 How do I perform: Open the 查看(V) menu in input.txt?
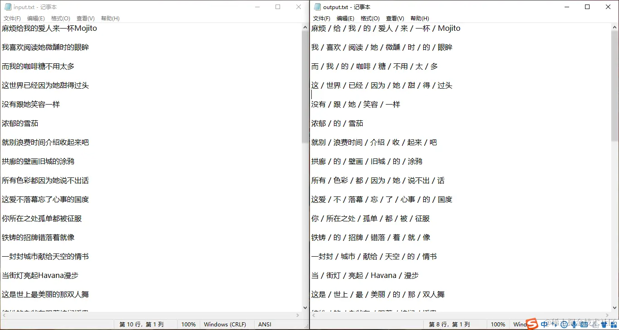86,18
